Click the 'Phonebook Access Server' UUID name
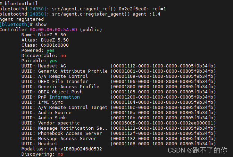This screenshot has width=233, height=157. point(70,133)
